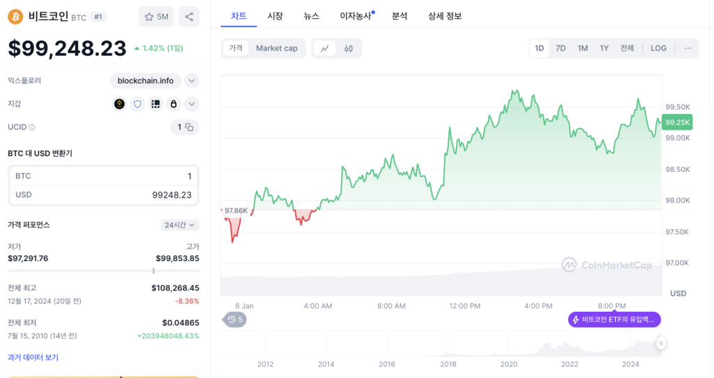This screenshot has width=714, height=378.
Task: Set chart range to 7D
Action: [561, 48]
